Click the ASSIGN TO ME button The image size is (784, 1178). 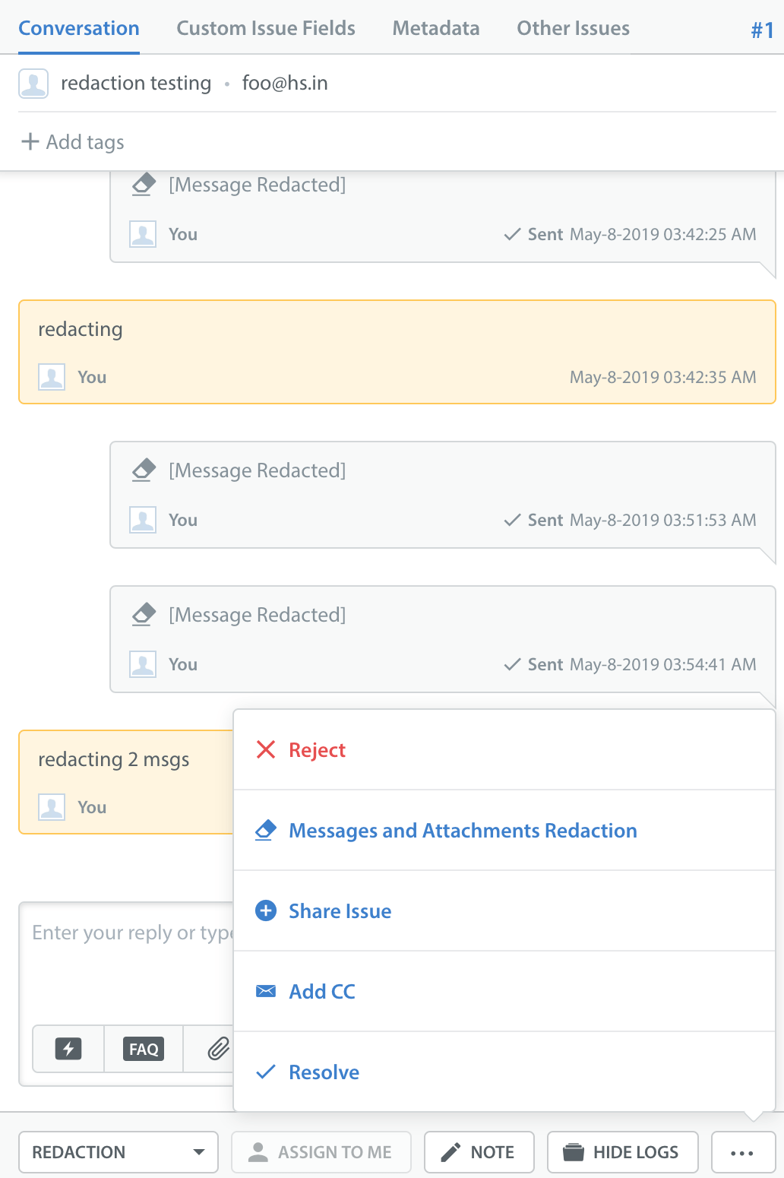coord(321,1152)
